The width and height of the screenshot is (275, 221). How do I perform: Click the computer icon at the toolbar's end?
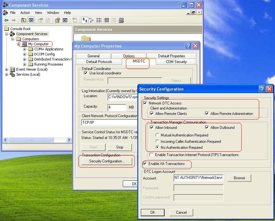point(121,20)
